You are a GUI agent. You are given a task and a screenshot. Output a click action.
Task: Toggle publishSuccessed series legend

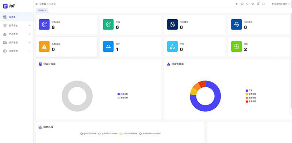coord(107,134)
